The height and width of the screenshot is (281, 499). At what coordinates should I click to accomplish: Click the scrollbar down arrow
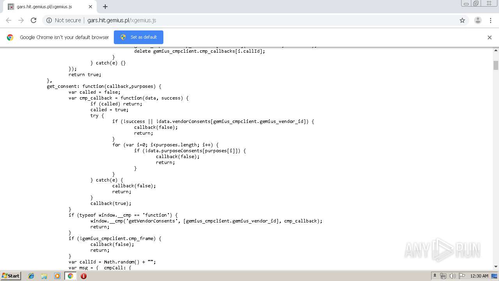click(x=496, y=267)
